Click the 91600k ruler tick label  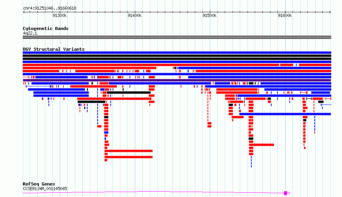pos(285,15)
